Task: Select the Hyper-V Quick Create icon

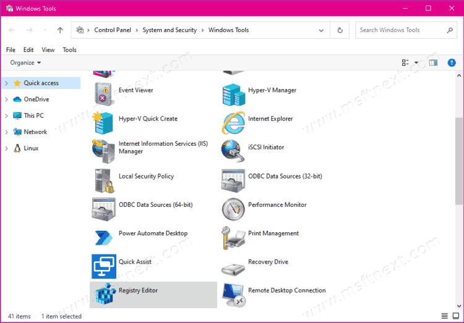Action: click(103, 123)
